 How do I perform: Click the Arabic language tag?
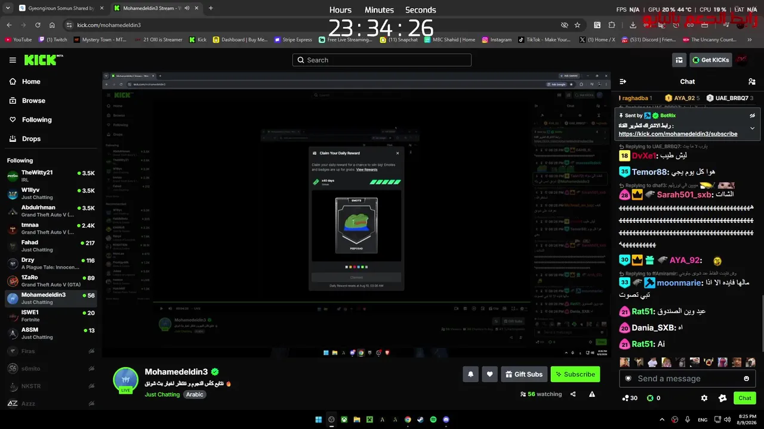[x=195, y=394]
